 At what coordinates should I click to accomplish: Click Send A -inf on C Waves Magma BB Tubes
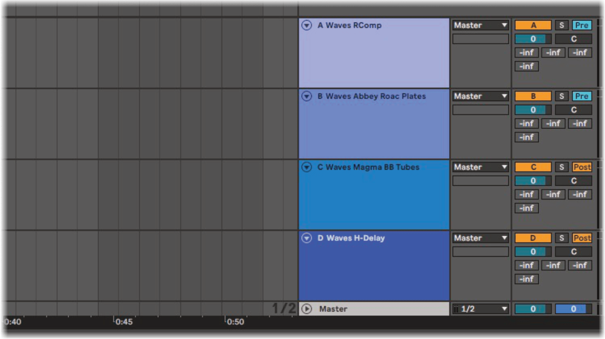(527, 194)
